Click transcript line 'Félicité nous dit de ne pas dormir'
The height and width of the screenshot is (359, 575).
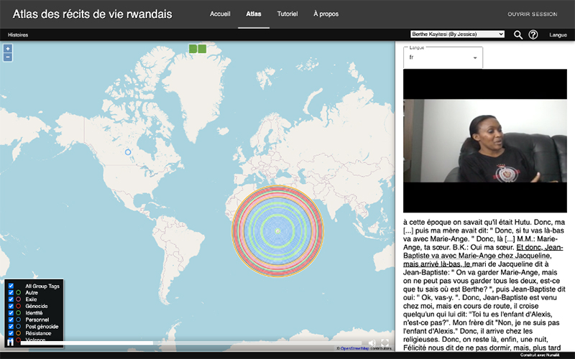click(482, 348)
